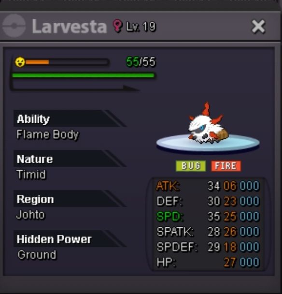Click the Larvesta sprite on the platform
This screenshot has width=282, height=294.
(208, 124)
